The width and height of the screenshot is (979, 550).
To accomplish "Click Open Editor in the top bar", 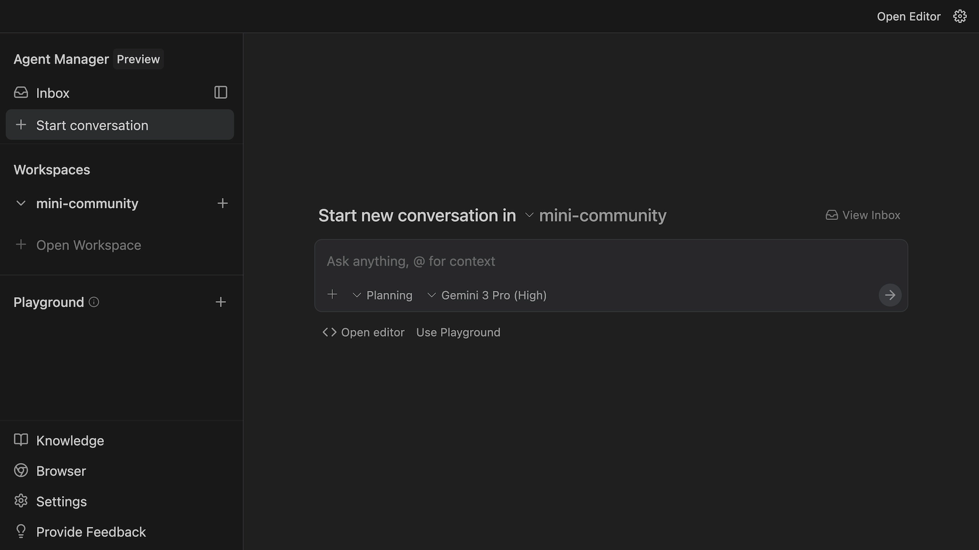I will pos(908,17).
